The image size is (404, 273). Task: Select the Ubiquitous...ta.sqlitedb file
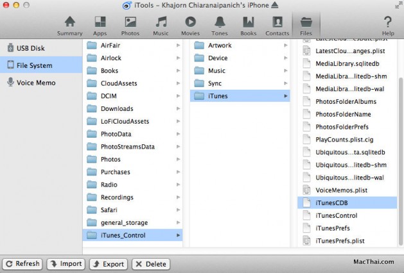(347, 152)
